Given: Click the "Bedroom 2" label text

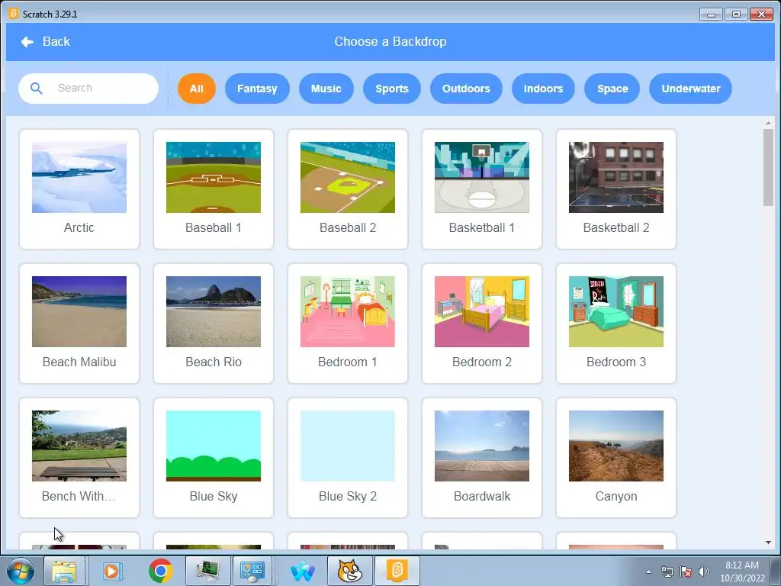Looking at the screenshot, I should (x=482, y=362).
